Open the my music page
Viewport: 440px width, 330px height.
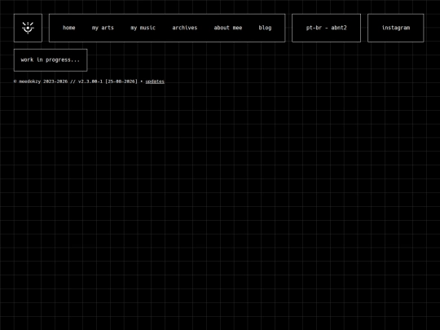[143, 28]
